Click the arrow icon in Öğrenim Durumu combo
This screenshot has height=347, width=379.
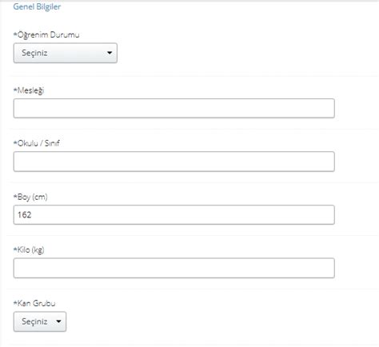(x=110, y=53)
